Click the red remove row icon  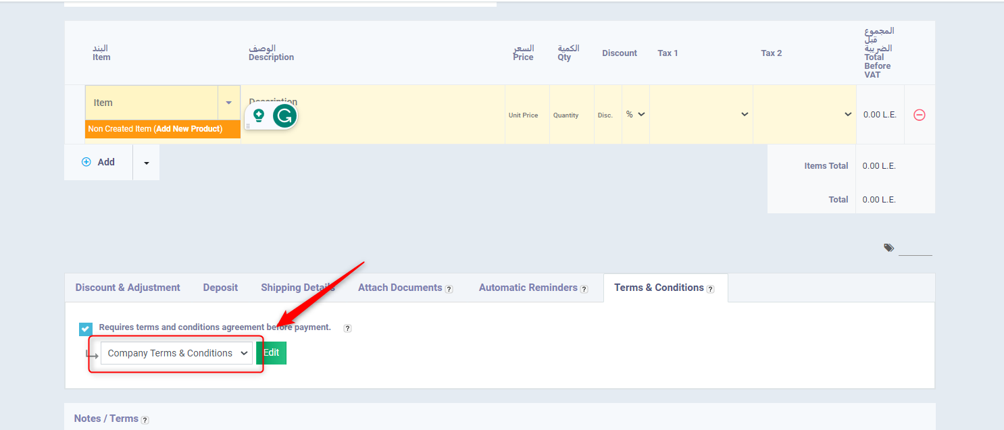click(919, 115)
